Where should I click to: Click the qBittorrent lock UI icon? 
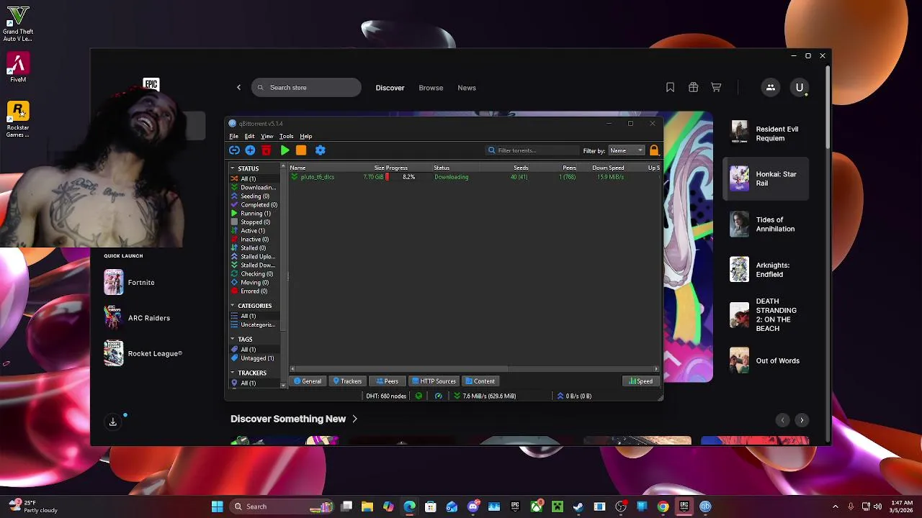(x=654, y=150)
